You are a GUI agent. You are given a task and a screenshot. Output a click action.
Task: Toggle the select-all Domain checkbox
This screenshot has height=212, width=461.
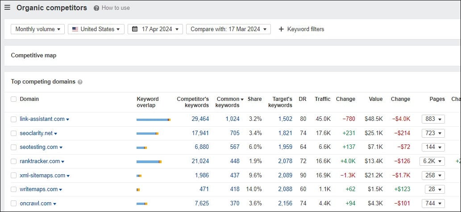coord(13,99)
